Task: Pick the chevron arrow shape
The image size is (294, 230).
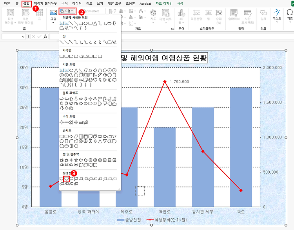Action: click(95, 104)
